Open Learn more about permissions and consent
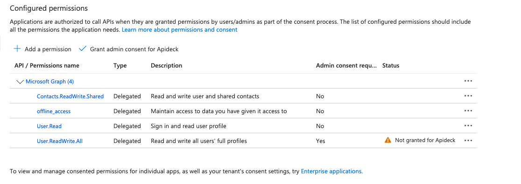This screenshot has height=184, width=521. tap(179, 30)
